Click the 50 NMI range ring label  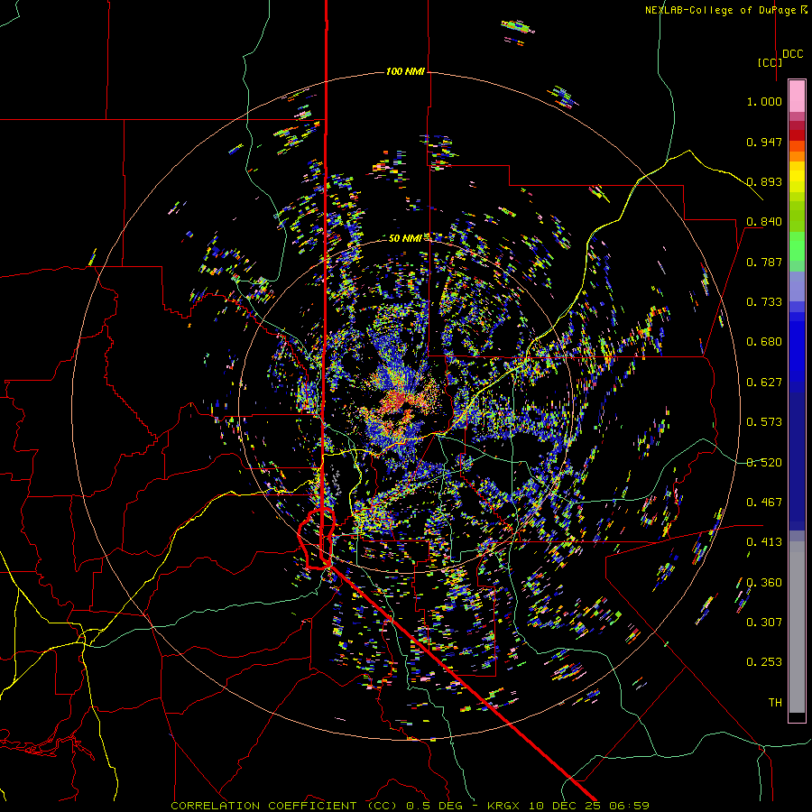click(405, 238)
